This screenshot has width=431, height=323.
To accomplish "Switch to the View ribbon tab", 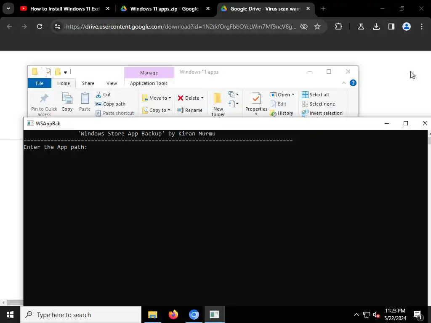I will 112,83.
